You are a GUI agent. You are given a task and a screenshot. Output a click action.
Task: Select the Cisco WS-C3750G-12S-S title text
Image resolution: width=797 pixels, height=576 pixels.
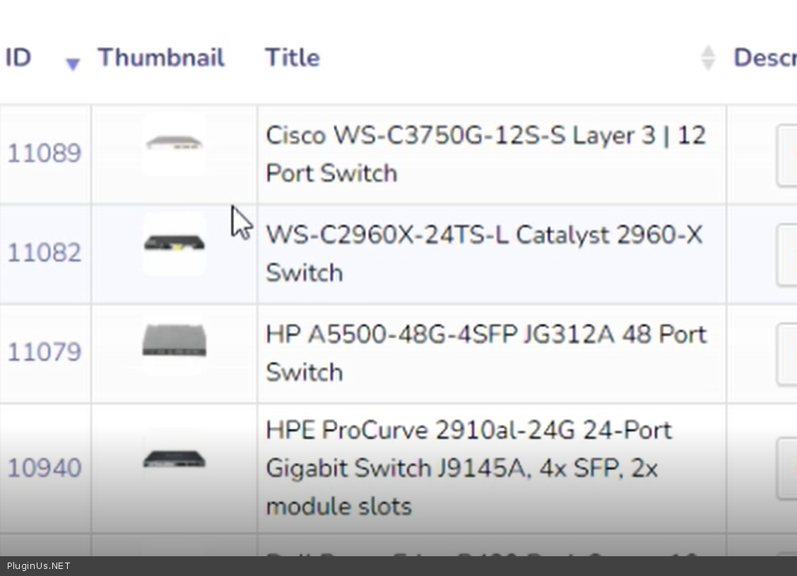click(x=485, y=154)
